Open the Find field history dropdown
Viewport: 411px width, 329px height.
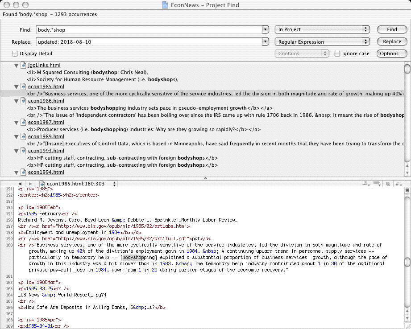(x=266, y=29)
